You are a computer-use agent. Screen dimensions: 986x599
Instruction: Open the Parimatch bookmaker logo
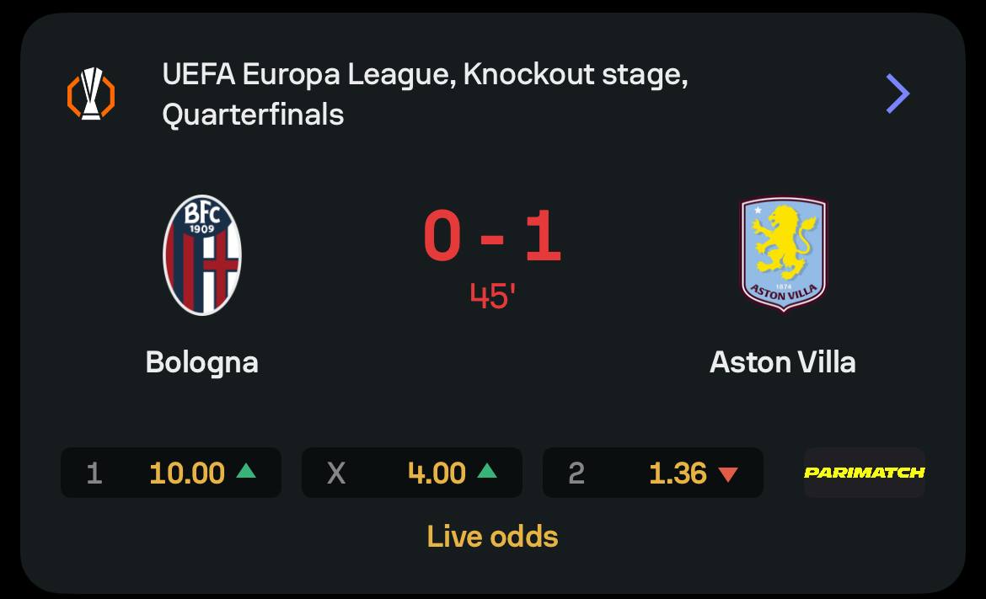pyautogui.click(x=864, y=473)
